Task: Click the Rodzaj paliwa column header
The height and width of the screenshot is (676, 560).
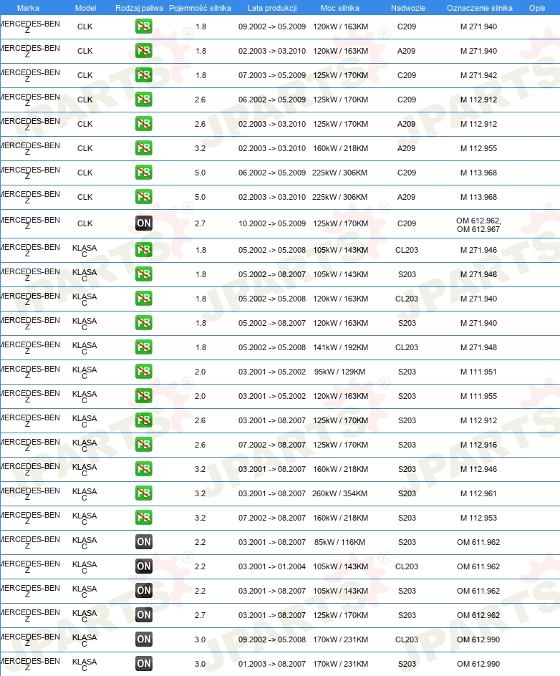Action: 139,8
